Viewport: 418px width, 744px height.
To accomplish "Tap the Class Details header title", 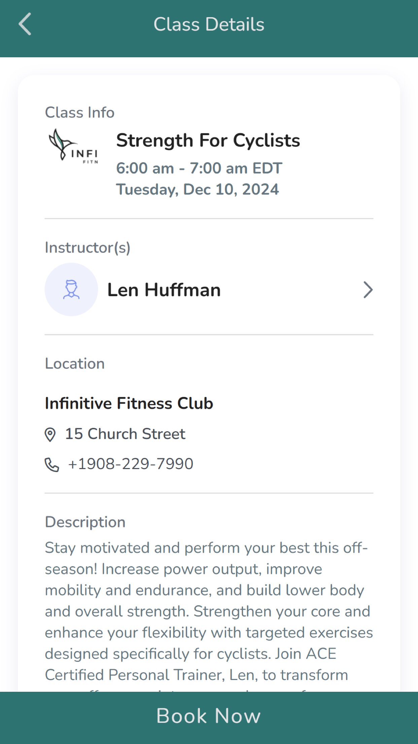I will point(209,24).
